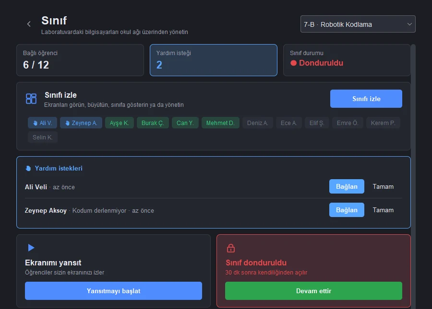Click the grid icon beside Sınıfı izle heading
The width and height of the screenshot is (432, 309).
pyautogui.click(x=31, y=98)
